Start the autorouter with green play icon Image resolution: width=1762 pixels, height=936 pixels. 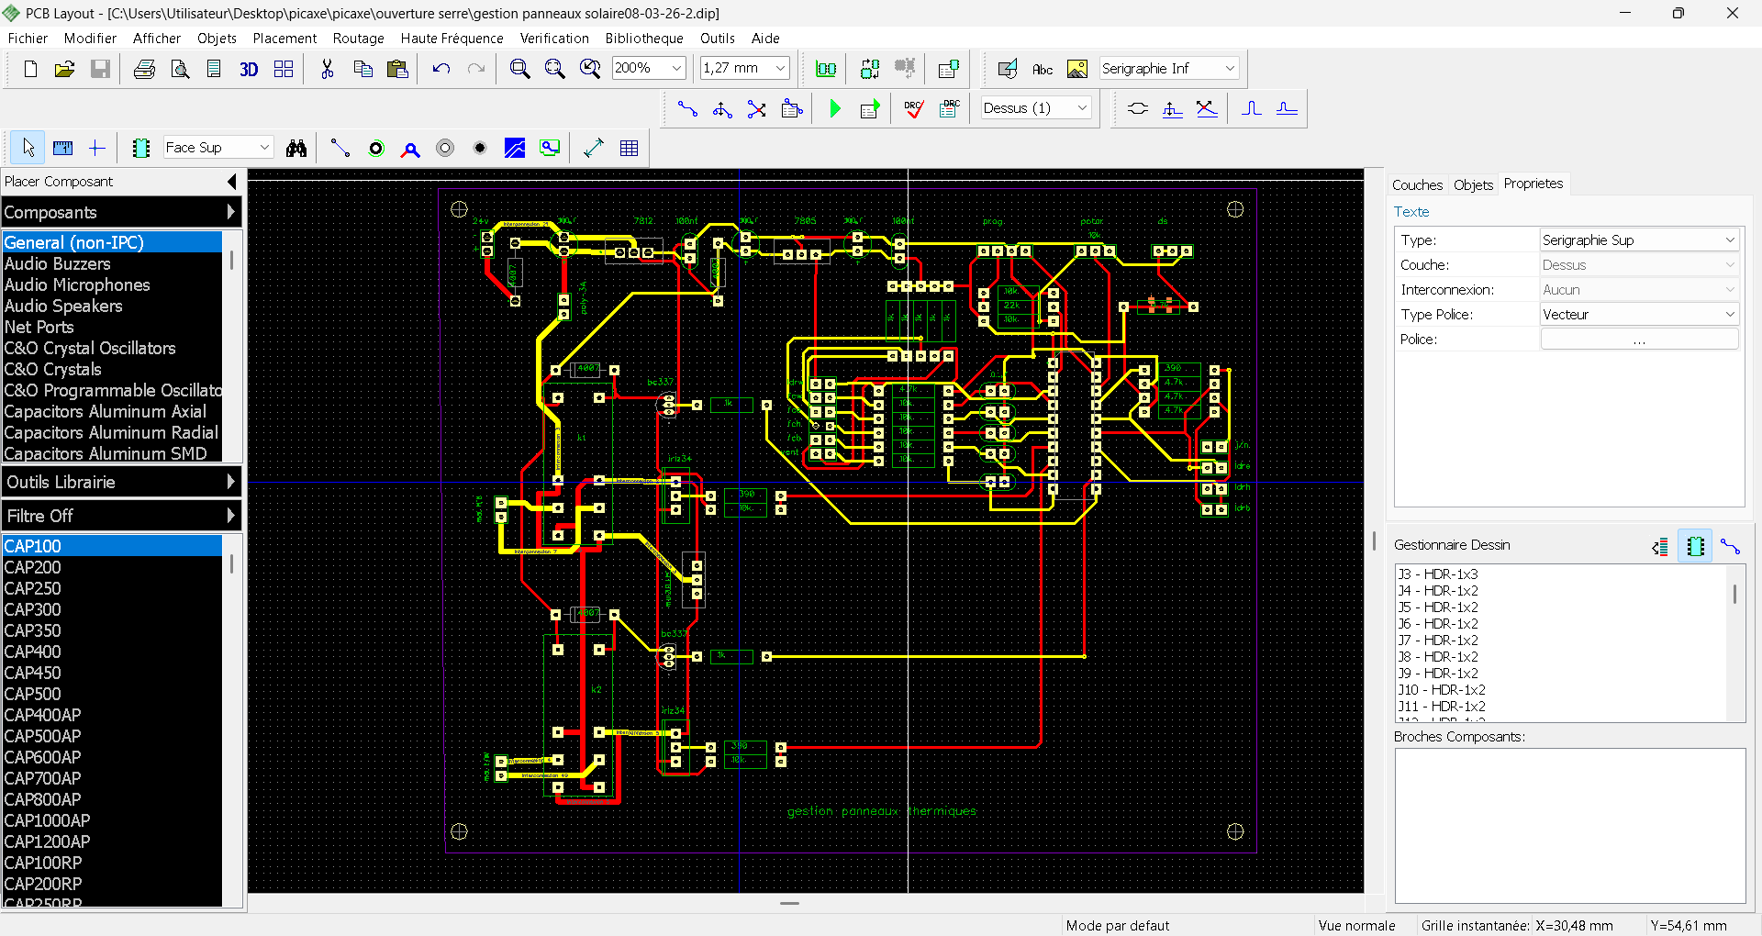[835, 109]
